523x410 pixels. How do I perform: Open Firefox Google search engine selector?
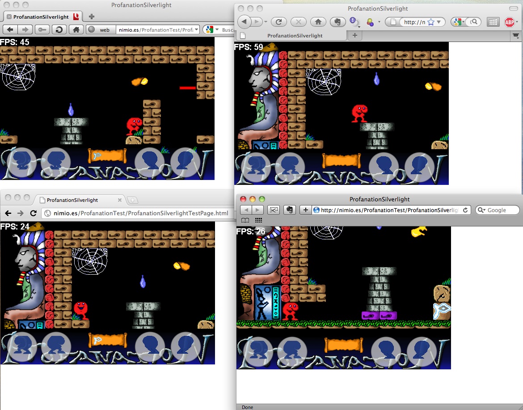tap(459, 22)
